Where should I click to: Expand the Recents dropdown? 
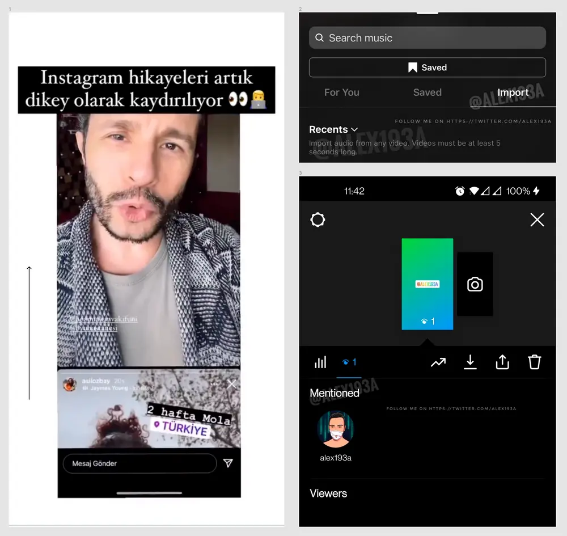point(333,130)
